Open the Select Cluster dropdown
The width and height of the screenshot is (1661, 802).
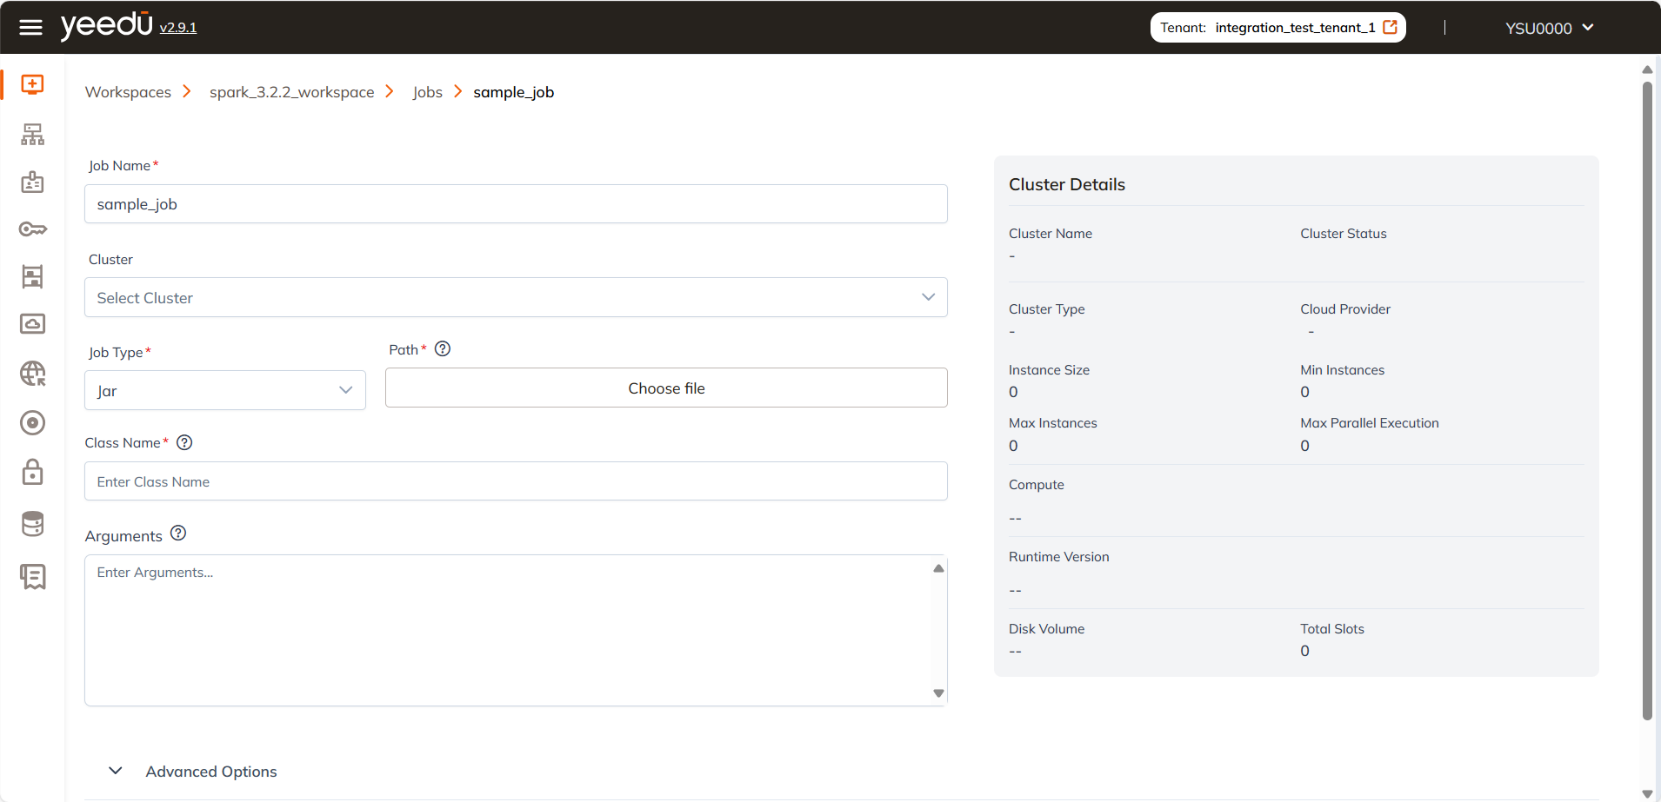(x=516, y=297)
